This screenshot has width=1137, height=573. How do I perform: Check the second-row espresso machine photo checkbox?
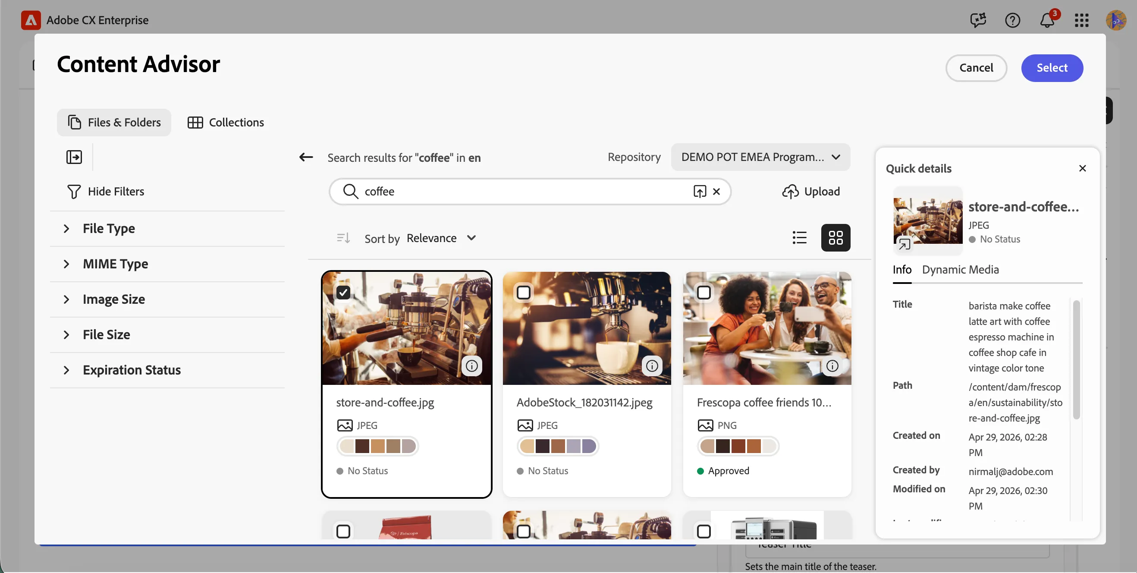point(524,531)
